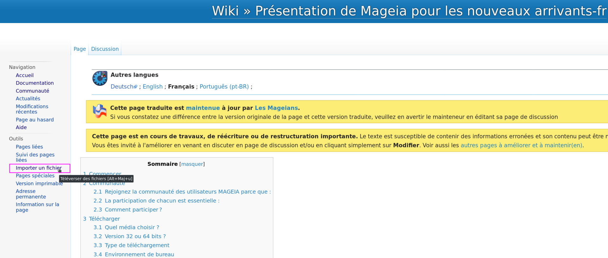Viewport: 608px width, 258px height.
Task: Click the Mageia gear logo icon
Action: pos(100,78)
